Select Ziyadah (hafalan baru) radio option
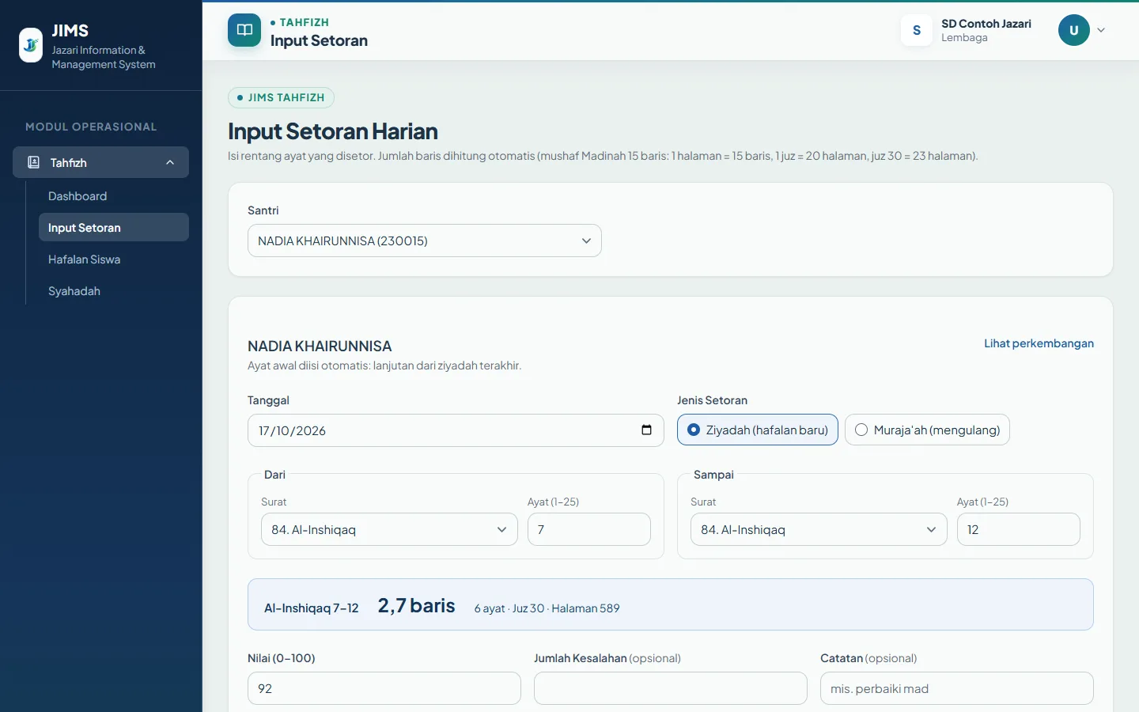 (758, 430)
